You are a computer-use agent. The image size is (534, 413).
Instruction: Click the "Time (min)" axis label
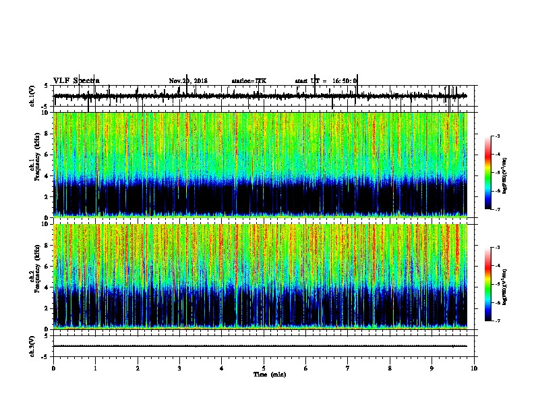[x=270, y=375]
